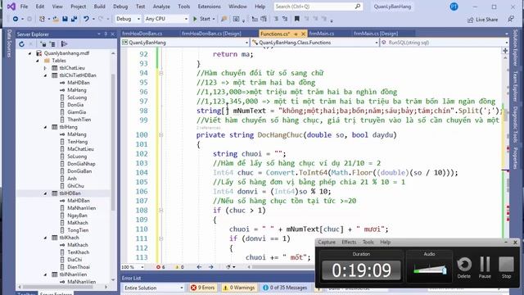Click the Find in Files toolbar icon
Viewport: 524px width, 295px height.
point(224,19)
